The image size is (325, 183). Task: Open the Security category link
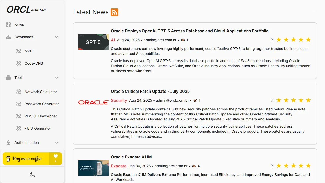[119, 100]
